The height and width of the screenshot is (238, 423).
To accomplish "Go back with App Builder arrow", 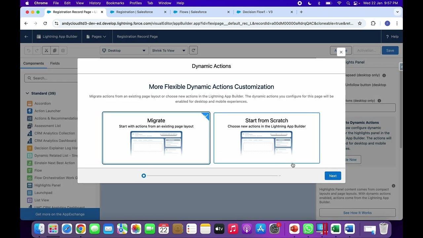I will tap(26, 37).
